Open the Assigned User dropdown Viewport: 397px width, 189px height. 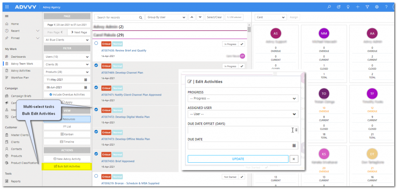pos(243,114)
